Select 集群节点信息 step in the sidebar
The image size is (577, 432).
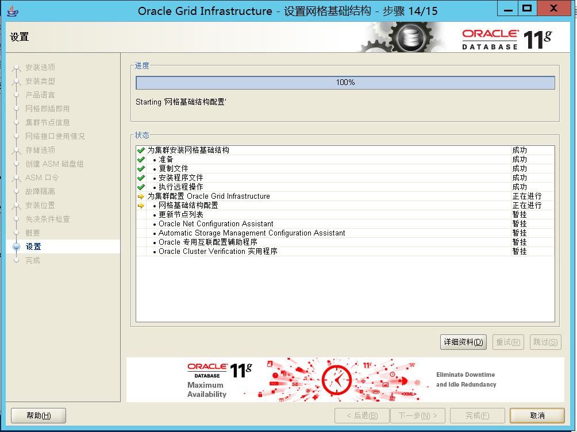click(48, 122)
